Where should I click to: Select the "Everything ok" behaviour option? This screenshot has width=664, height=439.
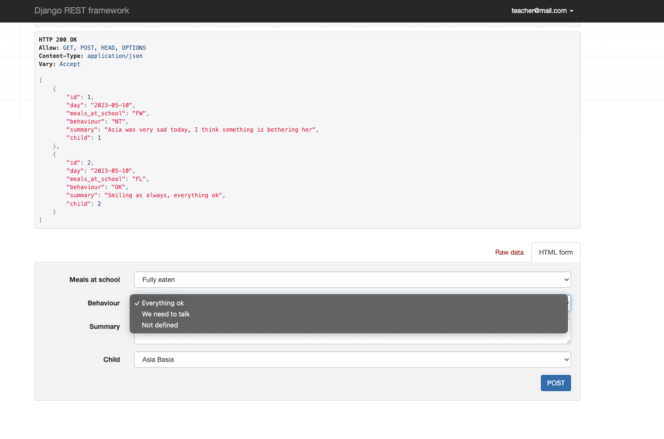pos(163,303)
